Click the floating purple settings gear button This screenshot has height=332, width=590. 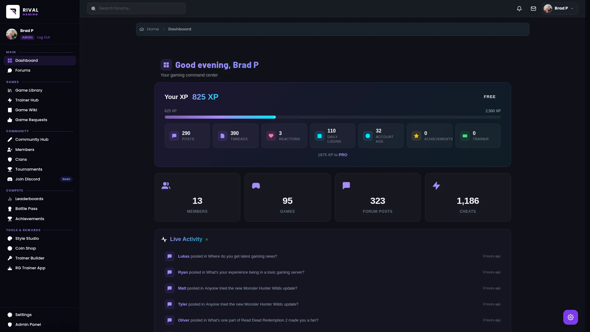(570, 317)
